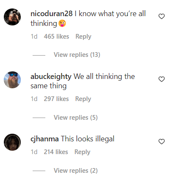
Task: Expand View replies (13)
Action: click(x=77, y=55)
